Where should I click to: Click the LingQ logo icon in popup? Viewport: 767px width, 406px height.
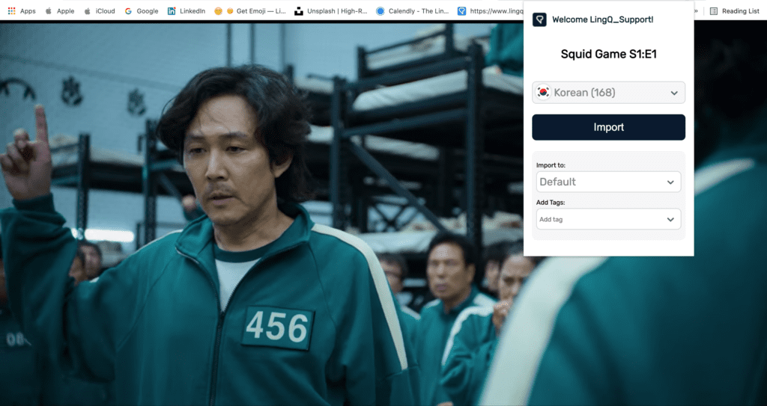539,19
